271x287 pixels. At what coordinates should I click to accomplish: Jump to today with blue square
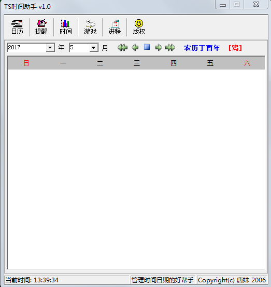click(x=147, y=47)
